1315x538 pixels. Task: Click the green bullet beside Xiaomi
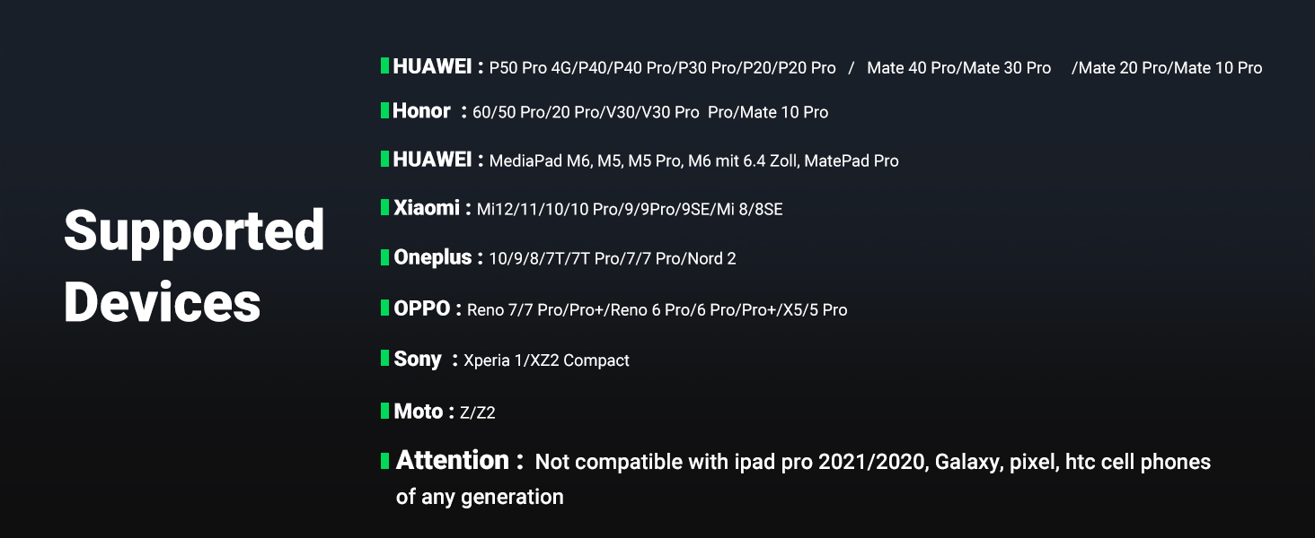pyautogui.click(x=384, y=208)
